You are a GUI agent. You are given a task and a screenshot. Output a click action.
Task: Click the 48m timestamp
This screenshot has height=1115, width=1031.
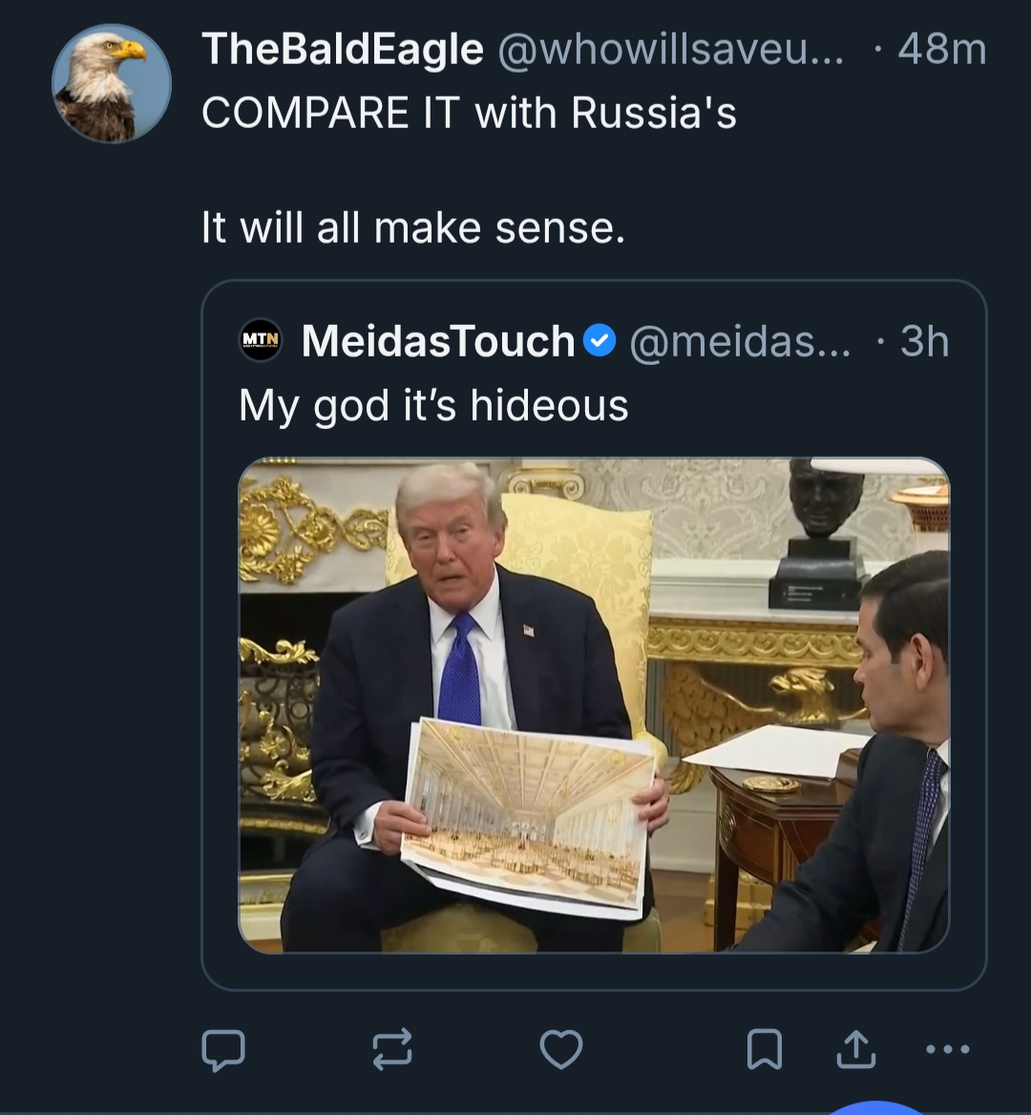point(941,50)
